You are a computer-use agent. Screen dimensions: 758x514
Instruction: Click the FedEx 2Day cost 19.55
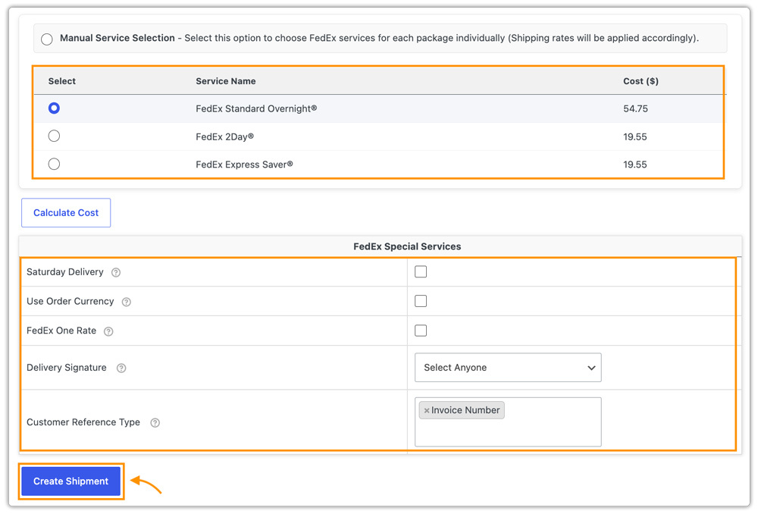[x=634, y=137]
